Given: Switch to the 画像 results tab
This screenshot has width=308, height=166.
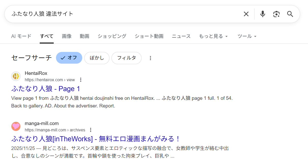Looking at the screenshot, I should pyautogui.click(x=66, y=36).
